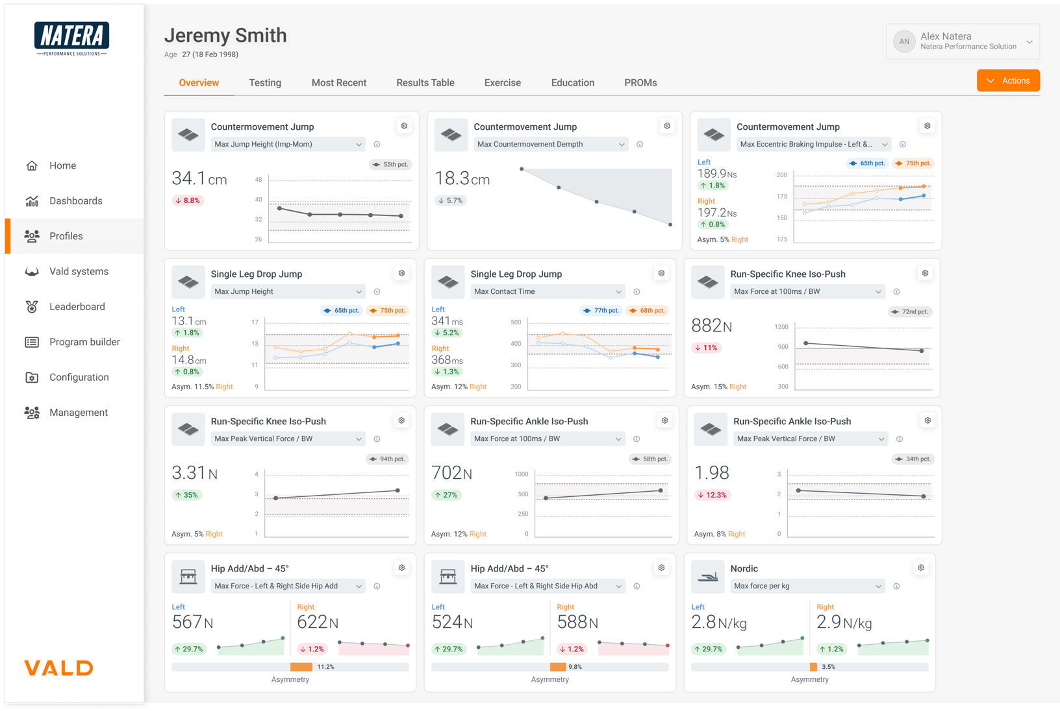Switch to the Most Recent tab
The image size is (1060, 711).
pyautogui.click(x=339, y=83)
